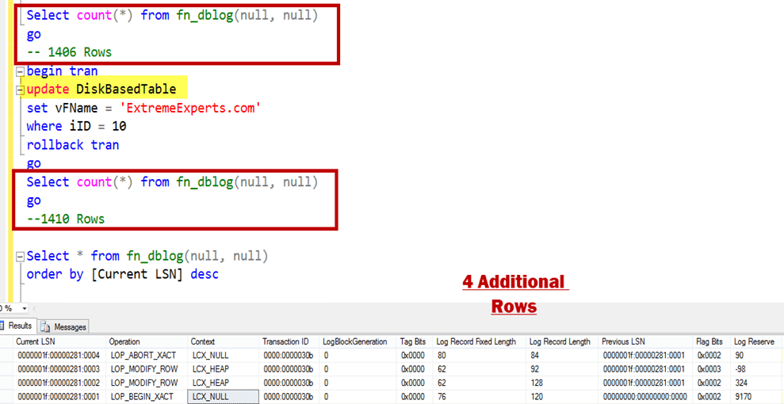Click the highlighted DiskBasedTable text
784x404 pixels.
[x=125, y=89]
